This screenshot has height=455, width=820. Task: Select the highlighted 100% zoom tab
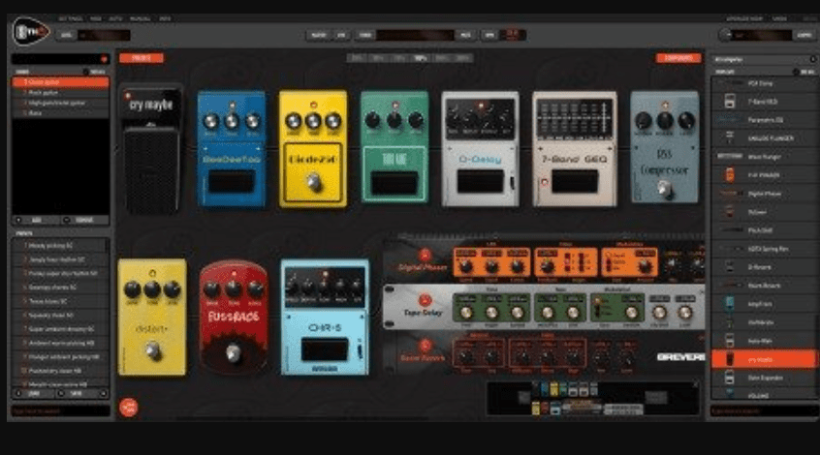[420, 58]
